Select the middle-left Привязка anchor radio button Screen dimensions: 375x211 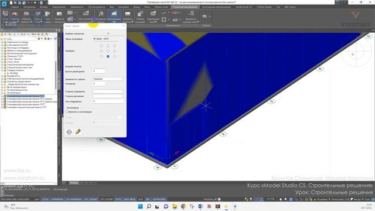(x=101, y=51)
